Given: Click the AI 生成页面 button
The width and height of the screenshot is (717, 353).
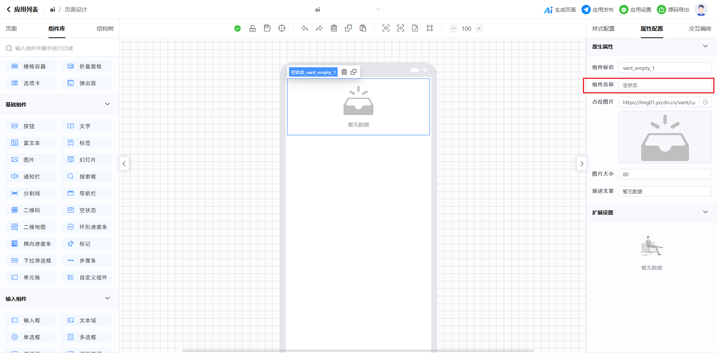Looking at the screenshot, I should [560, 10].
